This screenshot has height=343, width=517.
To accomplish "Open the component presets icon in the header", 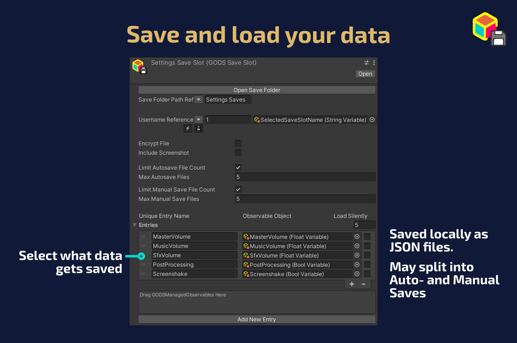I will (367, 63).
